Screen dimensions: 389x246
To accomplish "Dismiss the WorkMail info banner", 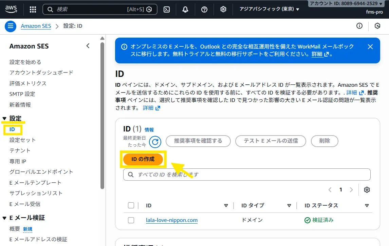I will 370,47.
